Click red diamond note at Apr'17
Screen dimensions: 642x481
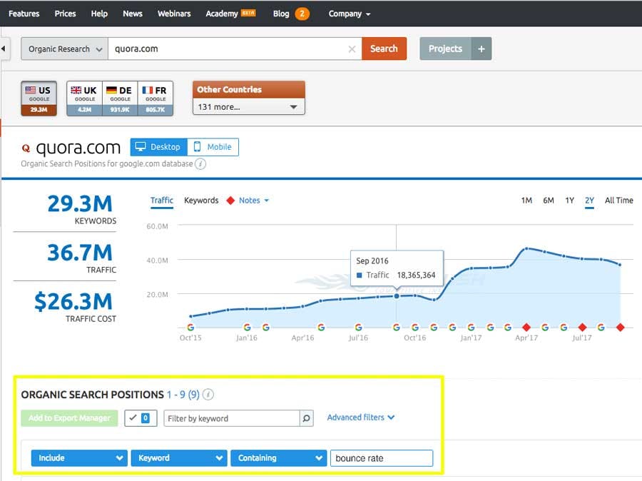click(x=526, y=327)
